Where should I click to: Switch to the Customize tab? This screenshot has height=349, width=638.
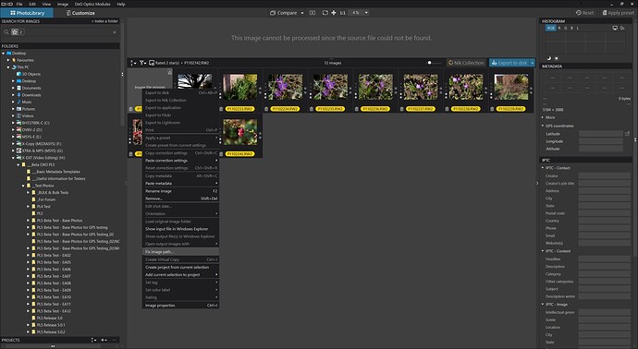point(80,13)
